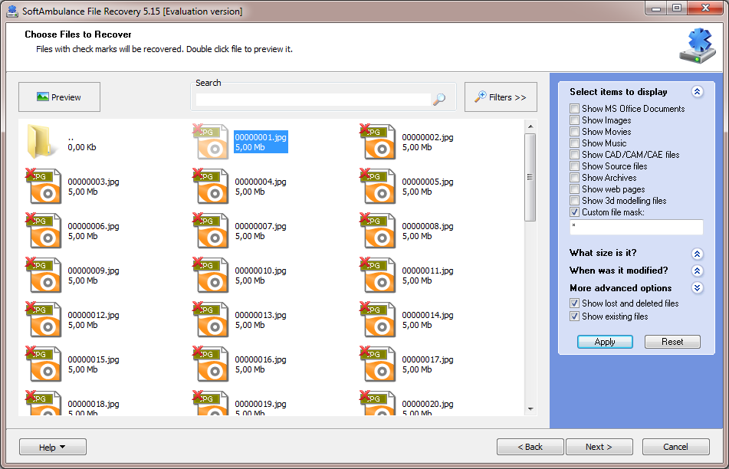729x469 pixels.
Task: Enable Show Images checkbox
Action: pos(575,120)
